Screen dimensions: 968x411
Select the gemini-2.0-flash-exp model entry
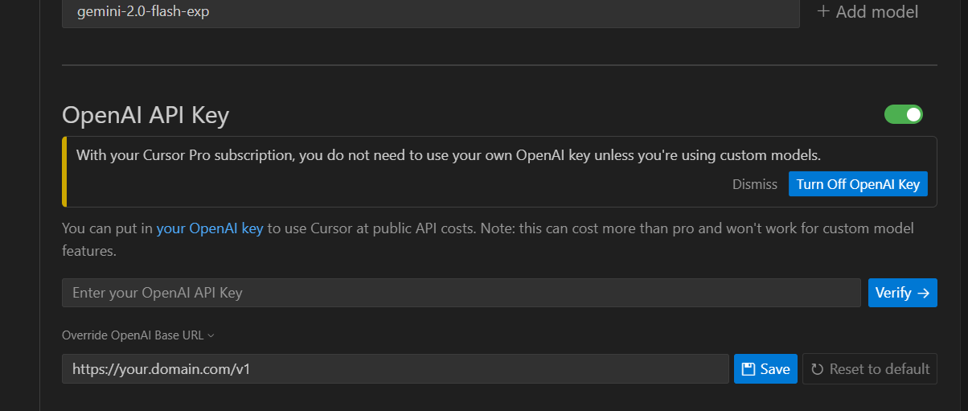click(x=430, y=13)
